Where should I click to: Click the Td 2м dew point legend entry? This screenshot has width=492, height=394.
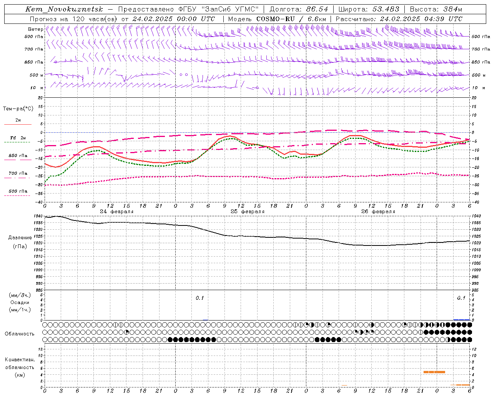(18, 138)
